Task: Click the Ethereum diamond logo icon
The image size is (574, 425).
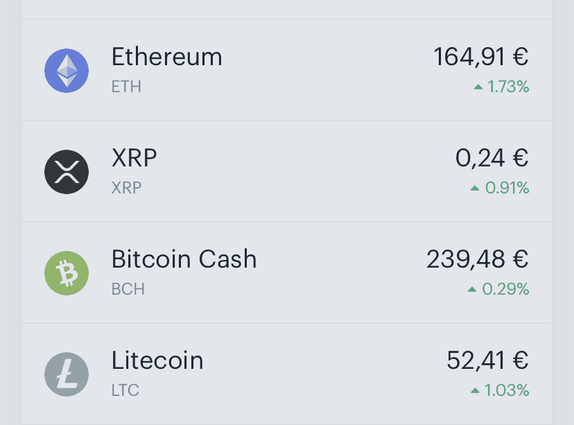Action: click(x=67, y=71)
